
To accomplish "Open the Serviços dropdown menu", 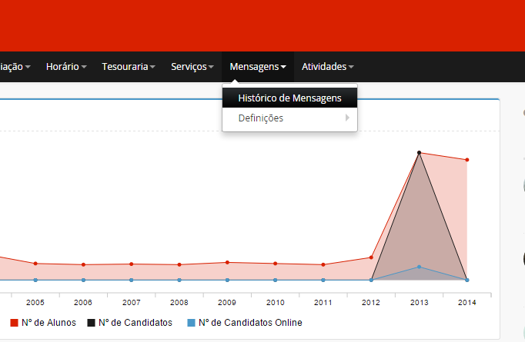I will pos(192,67).
